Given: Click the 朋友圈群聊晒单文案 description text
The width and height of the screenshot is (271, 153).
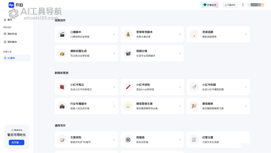Looking at the screenshot, I should (x=213, y=108).
